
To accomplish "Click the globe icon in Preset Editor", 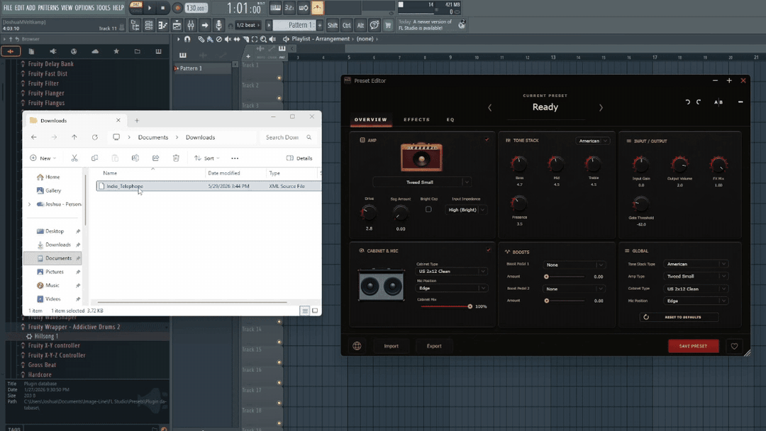I will [357, 346].
